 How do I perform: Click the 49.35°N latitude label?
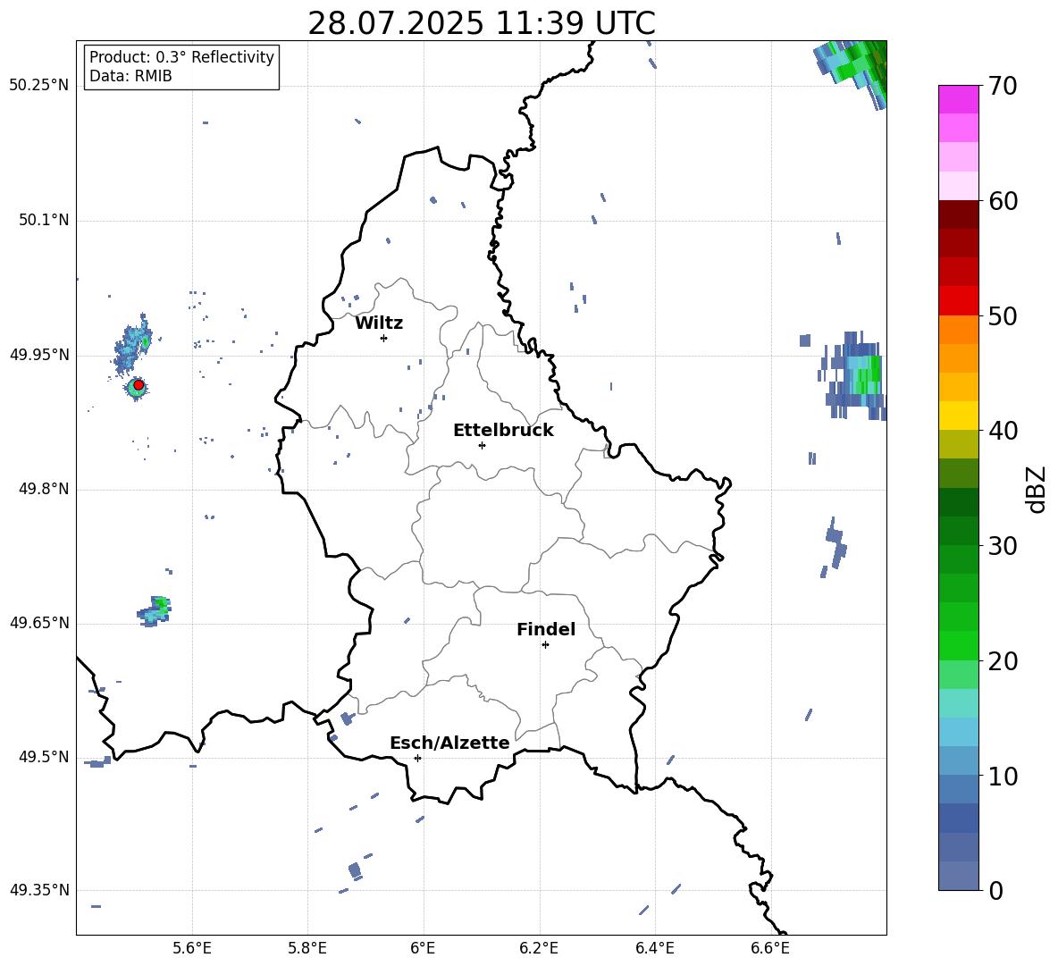[39, 890]
